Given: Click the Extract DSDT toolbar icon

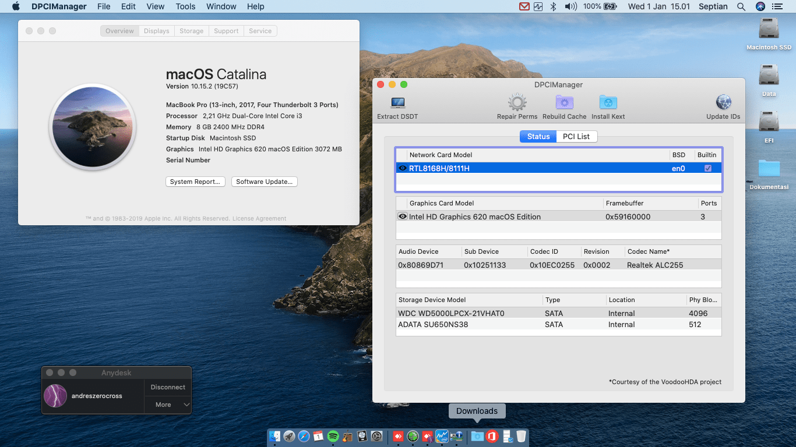Looking at the screenshot, I should 398,103.
